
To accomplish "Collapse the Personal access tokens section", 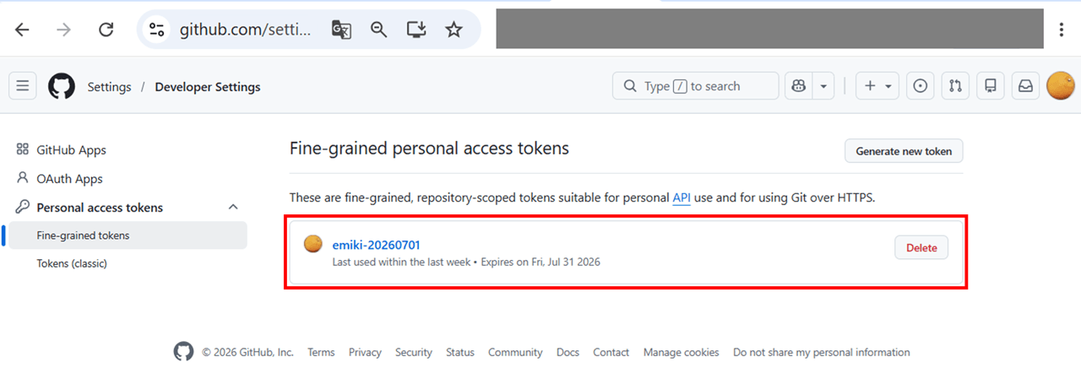I will click(234, 208).
